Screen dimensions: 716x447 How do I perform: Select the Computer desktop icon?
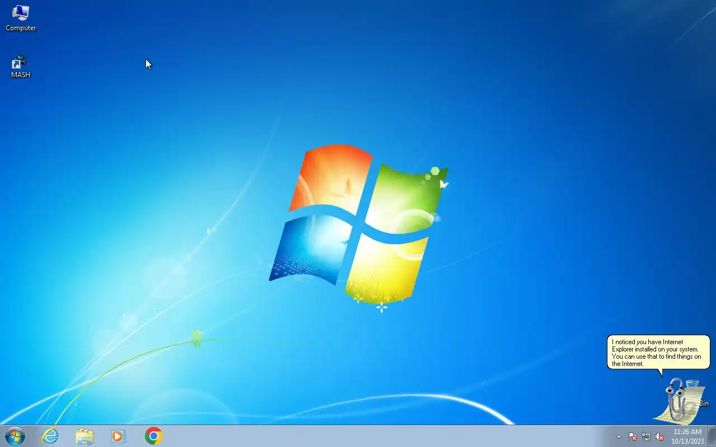pos(21,18)
